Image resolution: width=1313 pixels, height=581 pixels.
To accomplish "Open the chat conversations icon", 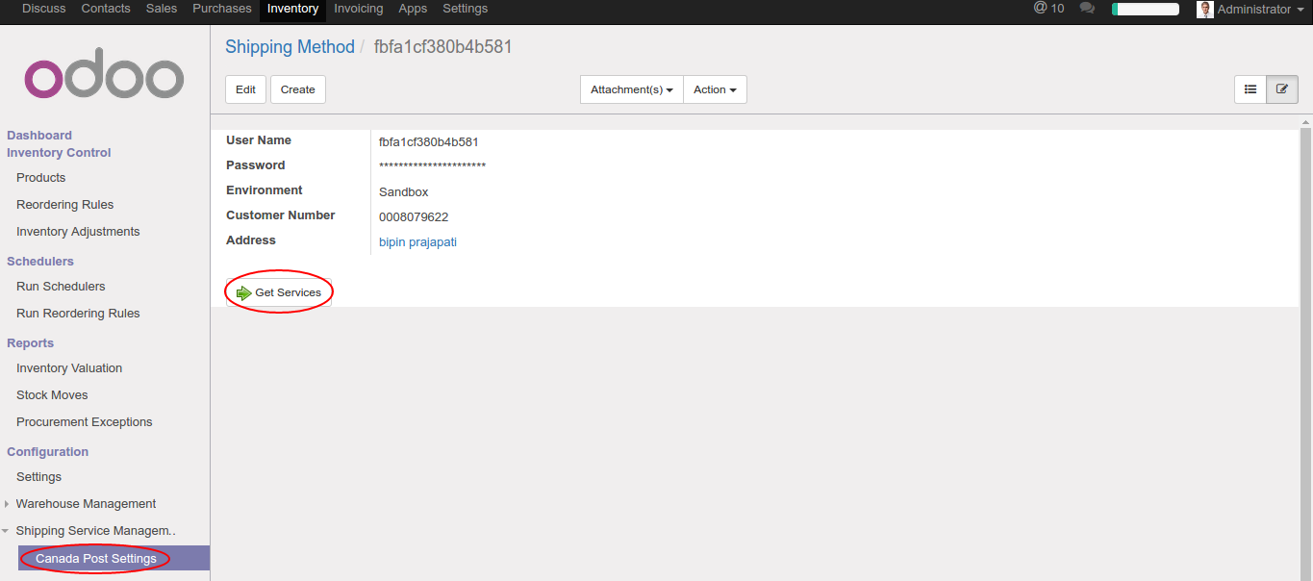I will tap(1087, 9).
